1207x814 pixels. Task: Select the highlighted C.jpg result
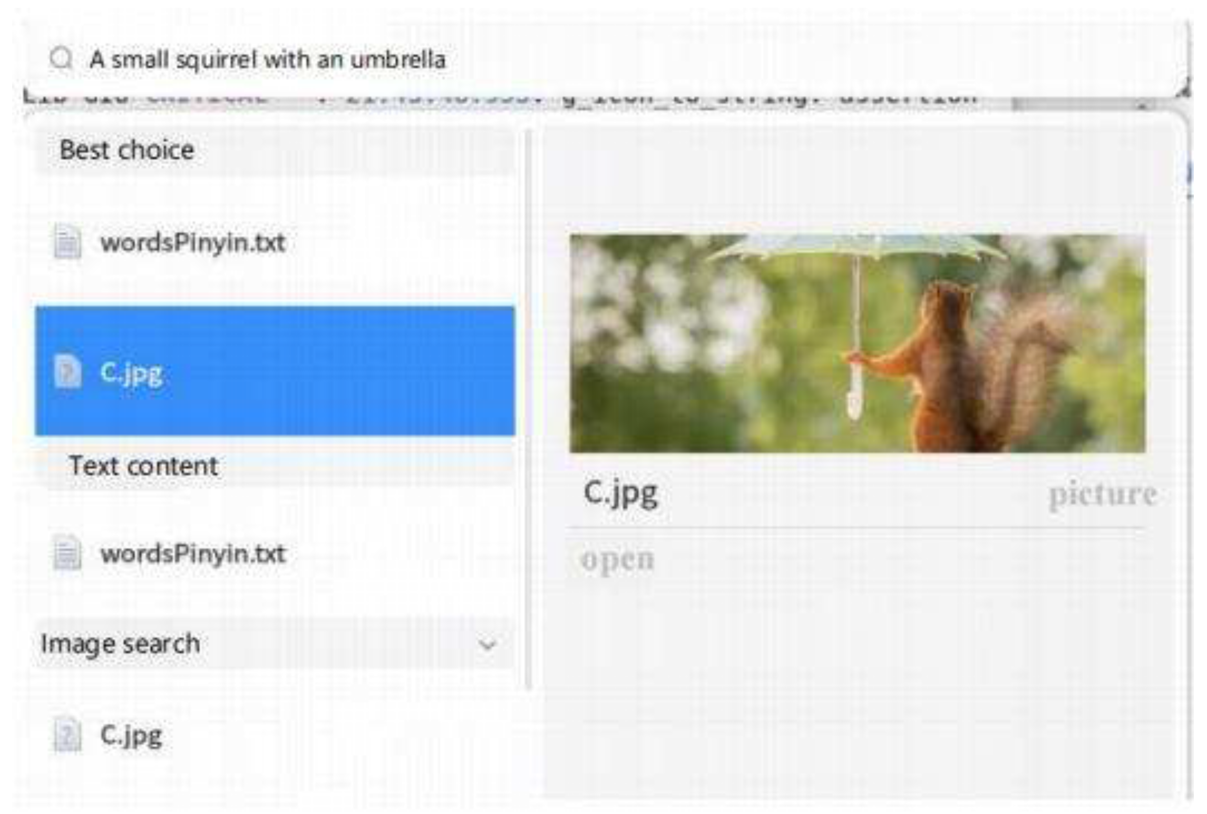click(x=275, y=372)
